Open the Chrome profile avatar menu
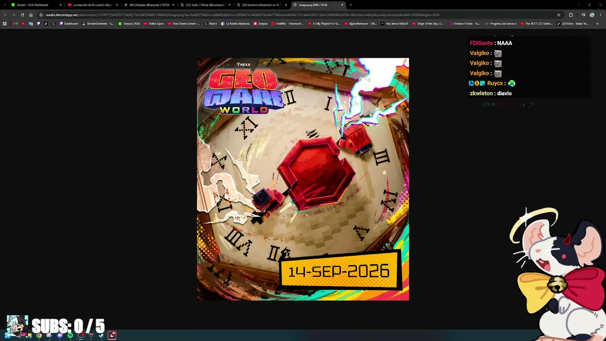 click(x=592, y=15)
